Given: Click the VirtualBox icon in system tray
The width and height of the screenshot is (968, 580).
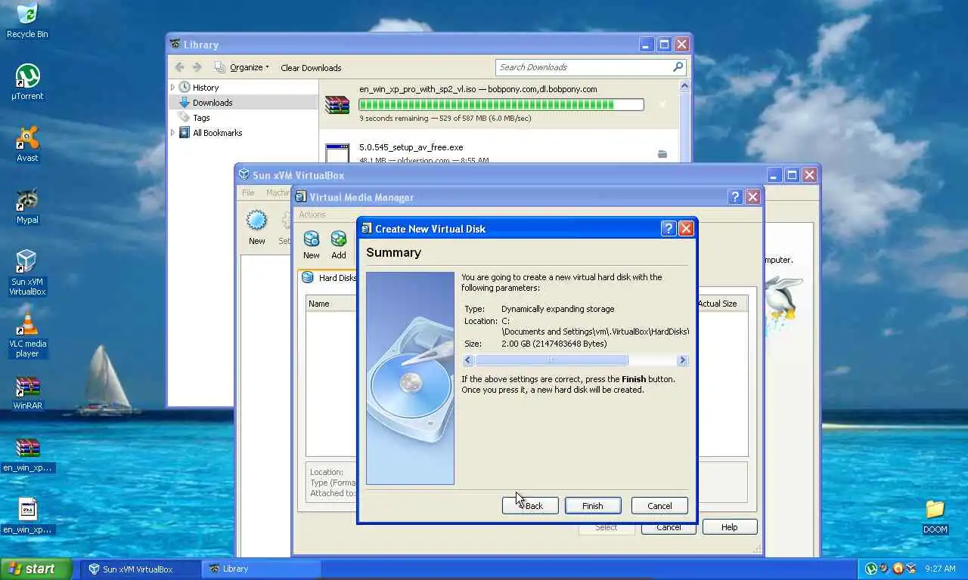Looking at the screenshot, I should coord(911,569).
